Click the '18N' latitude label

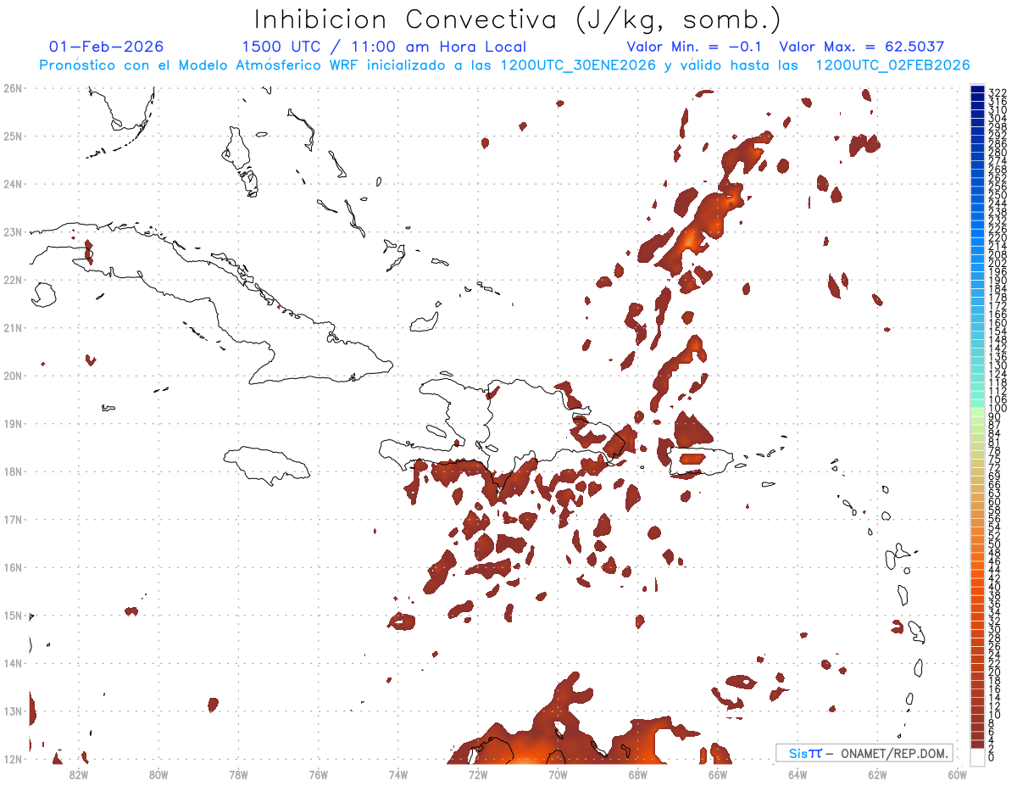coord(13,471)
